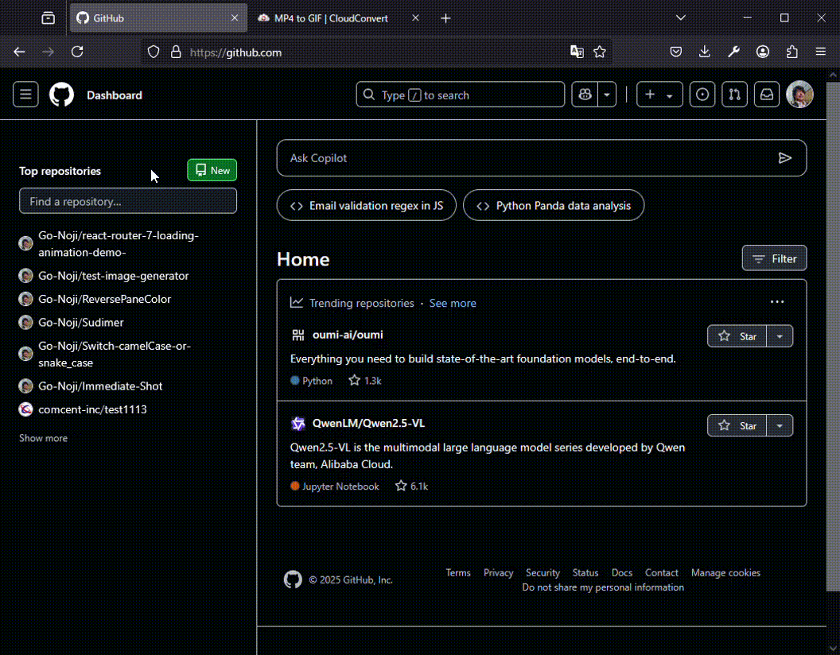
Task: Open the Firefox downloads icon
Action: pos(705,52)
